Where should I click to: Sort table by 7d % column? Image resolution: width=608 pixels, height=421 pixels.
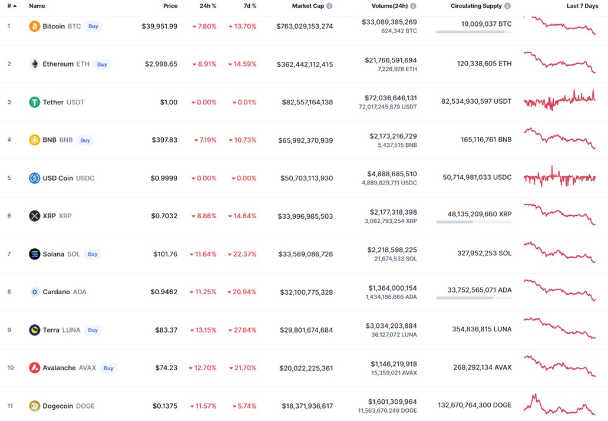250,6
